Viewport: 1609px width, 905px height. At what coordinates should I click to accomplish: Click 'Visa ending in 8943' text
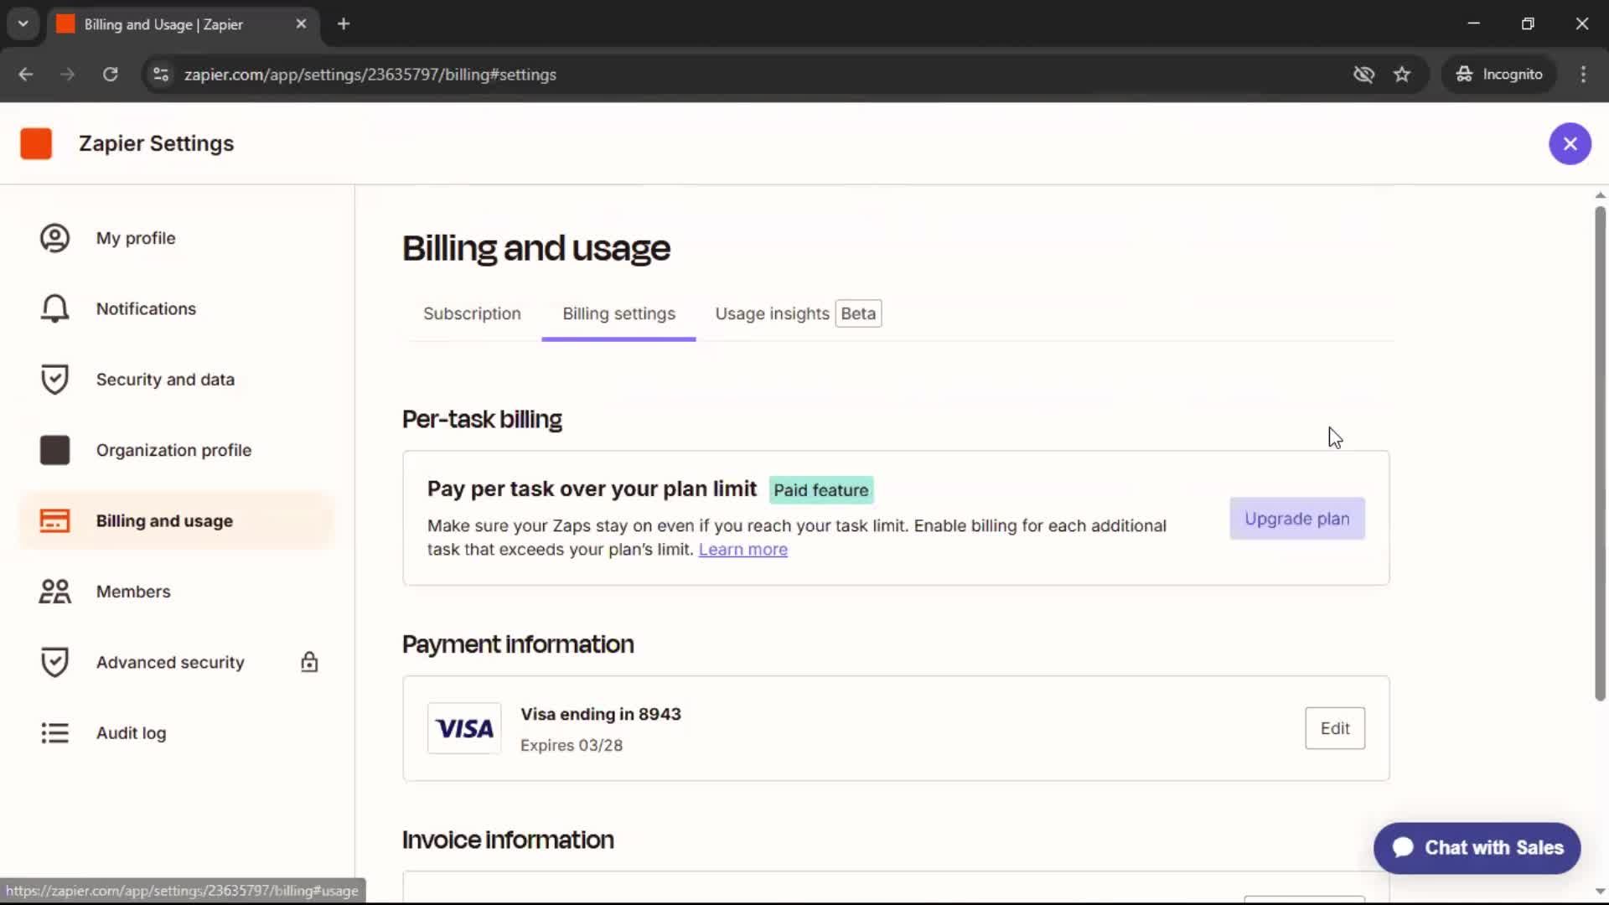[601, 714]
